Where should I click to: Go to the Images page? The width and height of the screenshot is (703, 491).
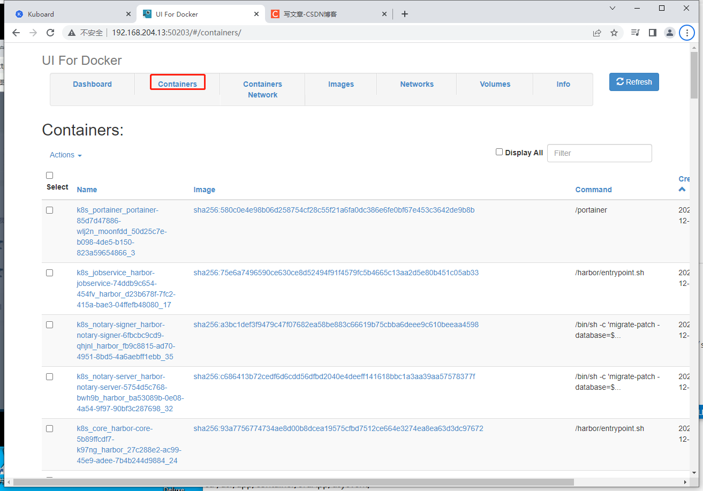(341, 84)
